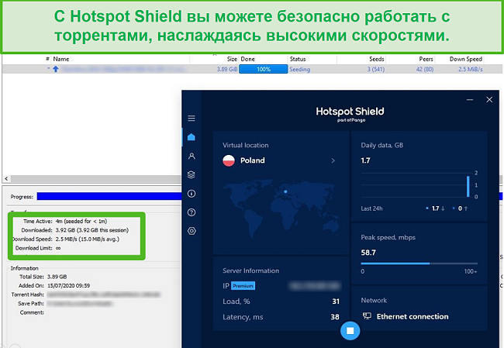The height and width of the screenshot is (348, 504).
Task: Click the Downloaded 3.92 GiB value
Action: [92, 230]
